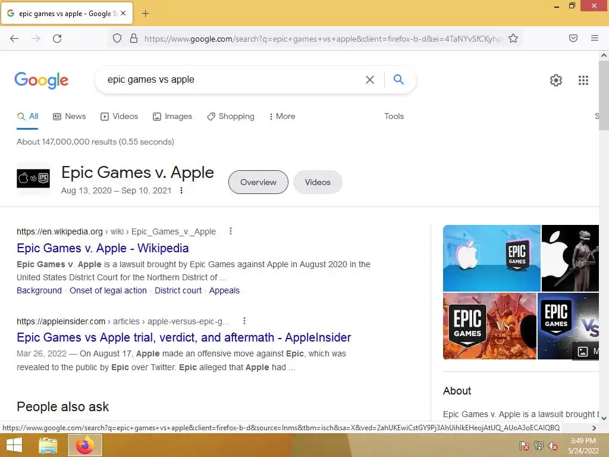This screenshot has width=609, height=457.
Task: Save page to Pocket
Action: click(573, 38)
